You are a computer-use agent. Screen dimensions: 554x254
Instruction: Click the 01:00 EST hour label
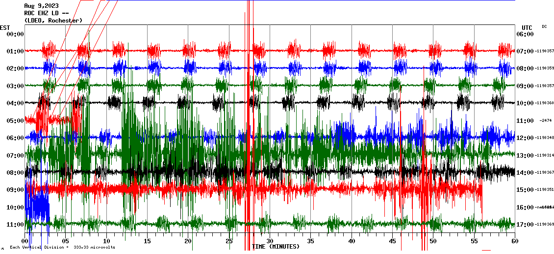[16, 51]
